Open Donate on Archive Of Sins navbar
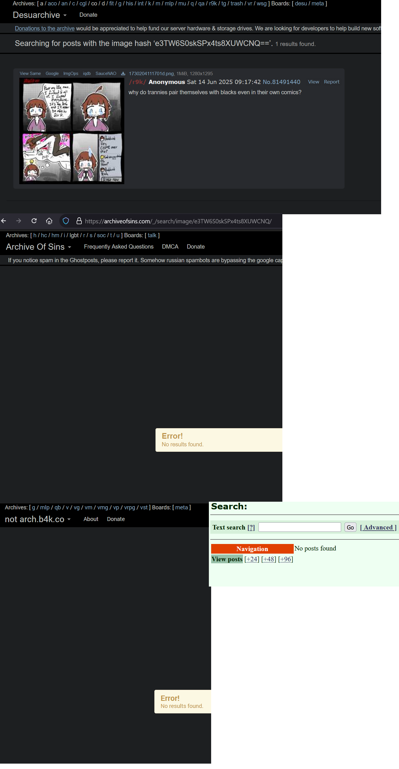The height and width of the screenshot is (769, 399). [x=196, y=247]
